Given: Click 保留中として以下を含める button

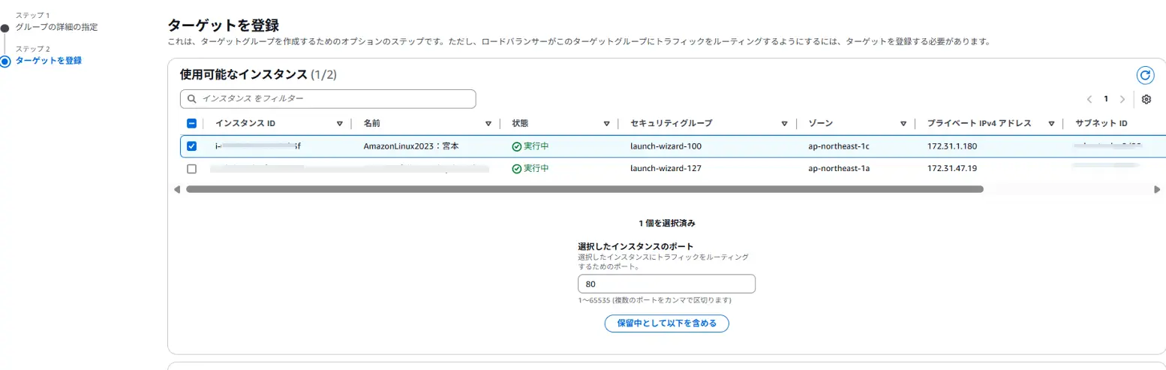Looking at the screenshot, I should point(666,323).
